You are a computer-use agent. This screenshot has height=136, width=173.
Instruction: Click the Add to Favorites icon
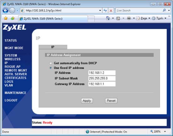pos(13,18)
